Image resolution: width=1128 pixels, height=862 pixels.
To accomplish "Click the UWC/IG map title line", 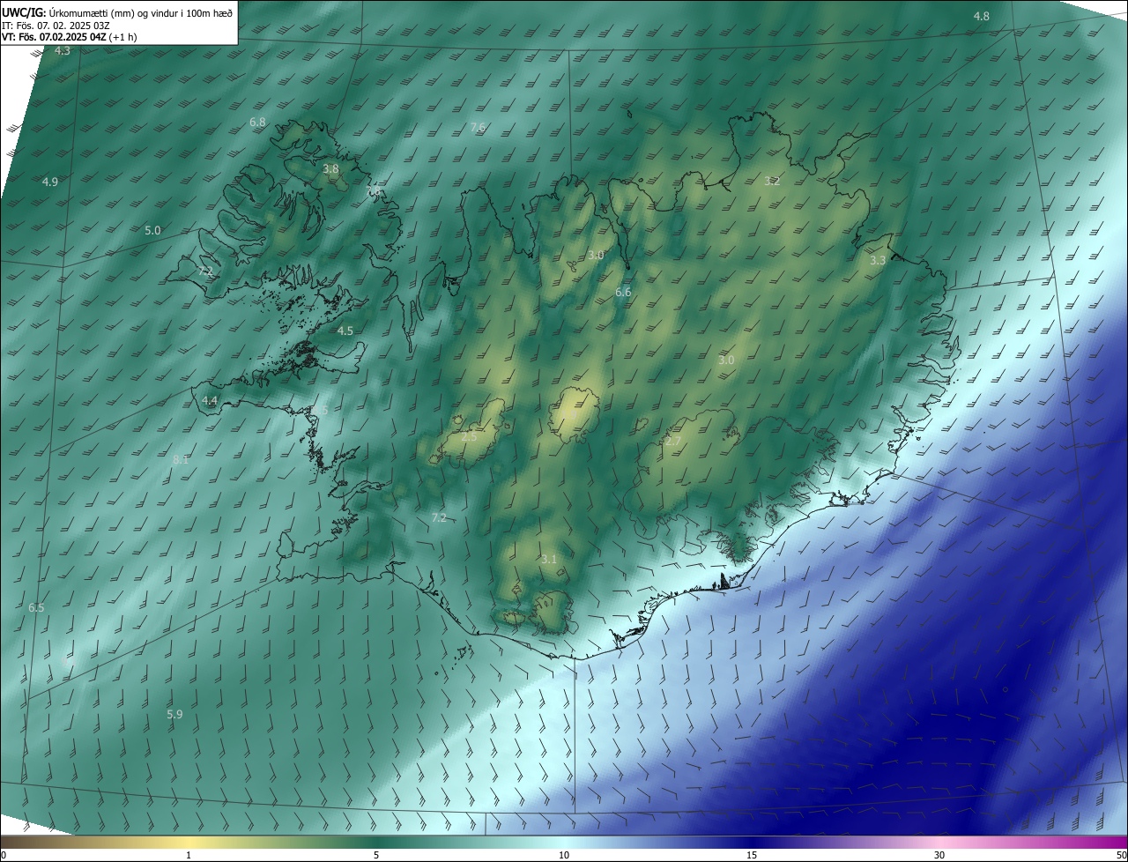I will [117, 12].
